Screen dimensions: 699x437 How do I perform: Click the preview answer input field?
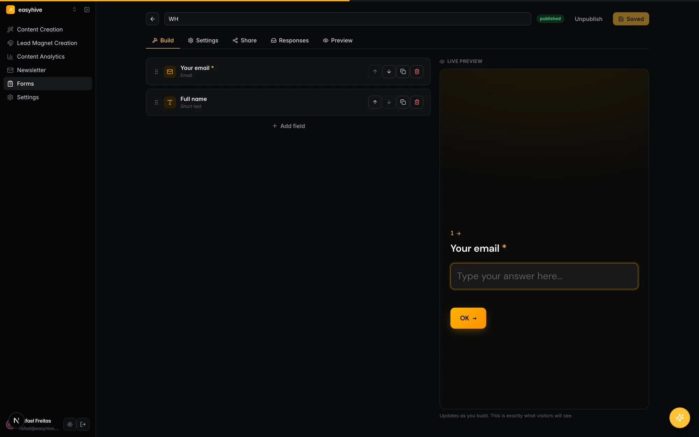pyautogui.click(x=544, y=276)
